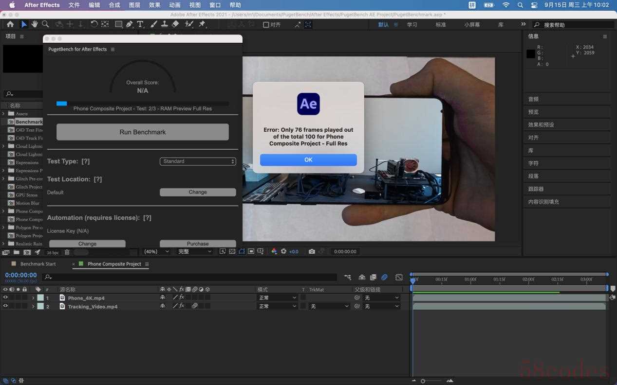Viewport: 617px width, 385px height.
Task: Open graph editor icon in timeline
Action: point(399,277)
